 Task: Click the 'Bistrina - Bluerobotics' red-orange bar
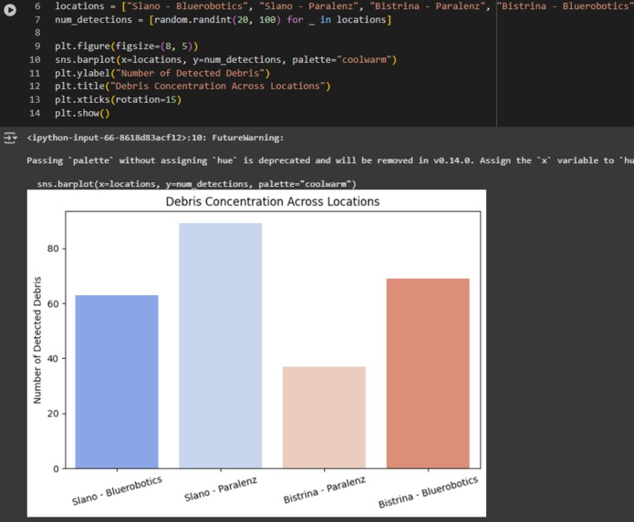[428, 374]
